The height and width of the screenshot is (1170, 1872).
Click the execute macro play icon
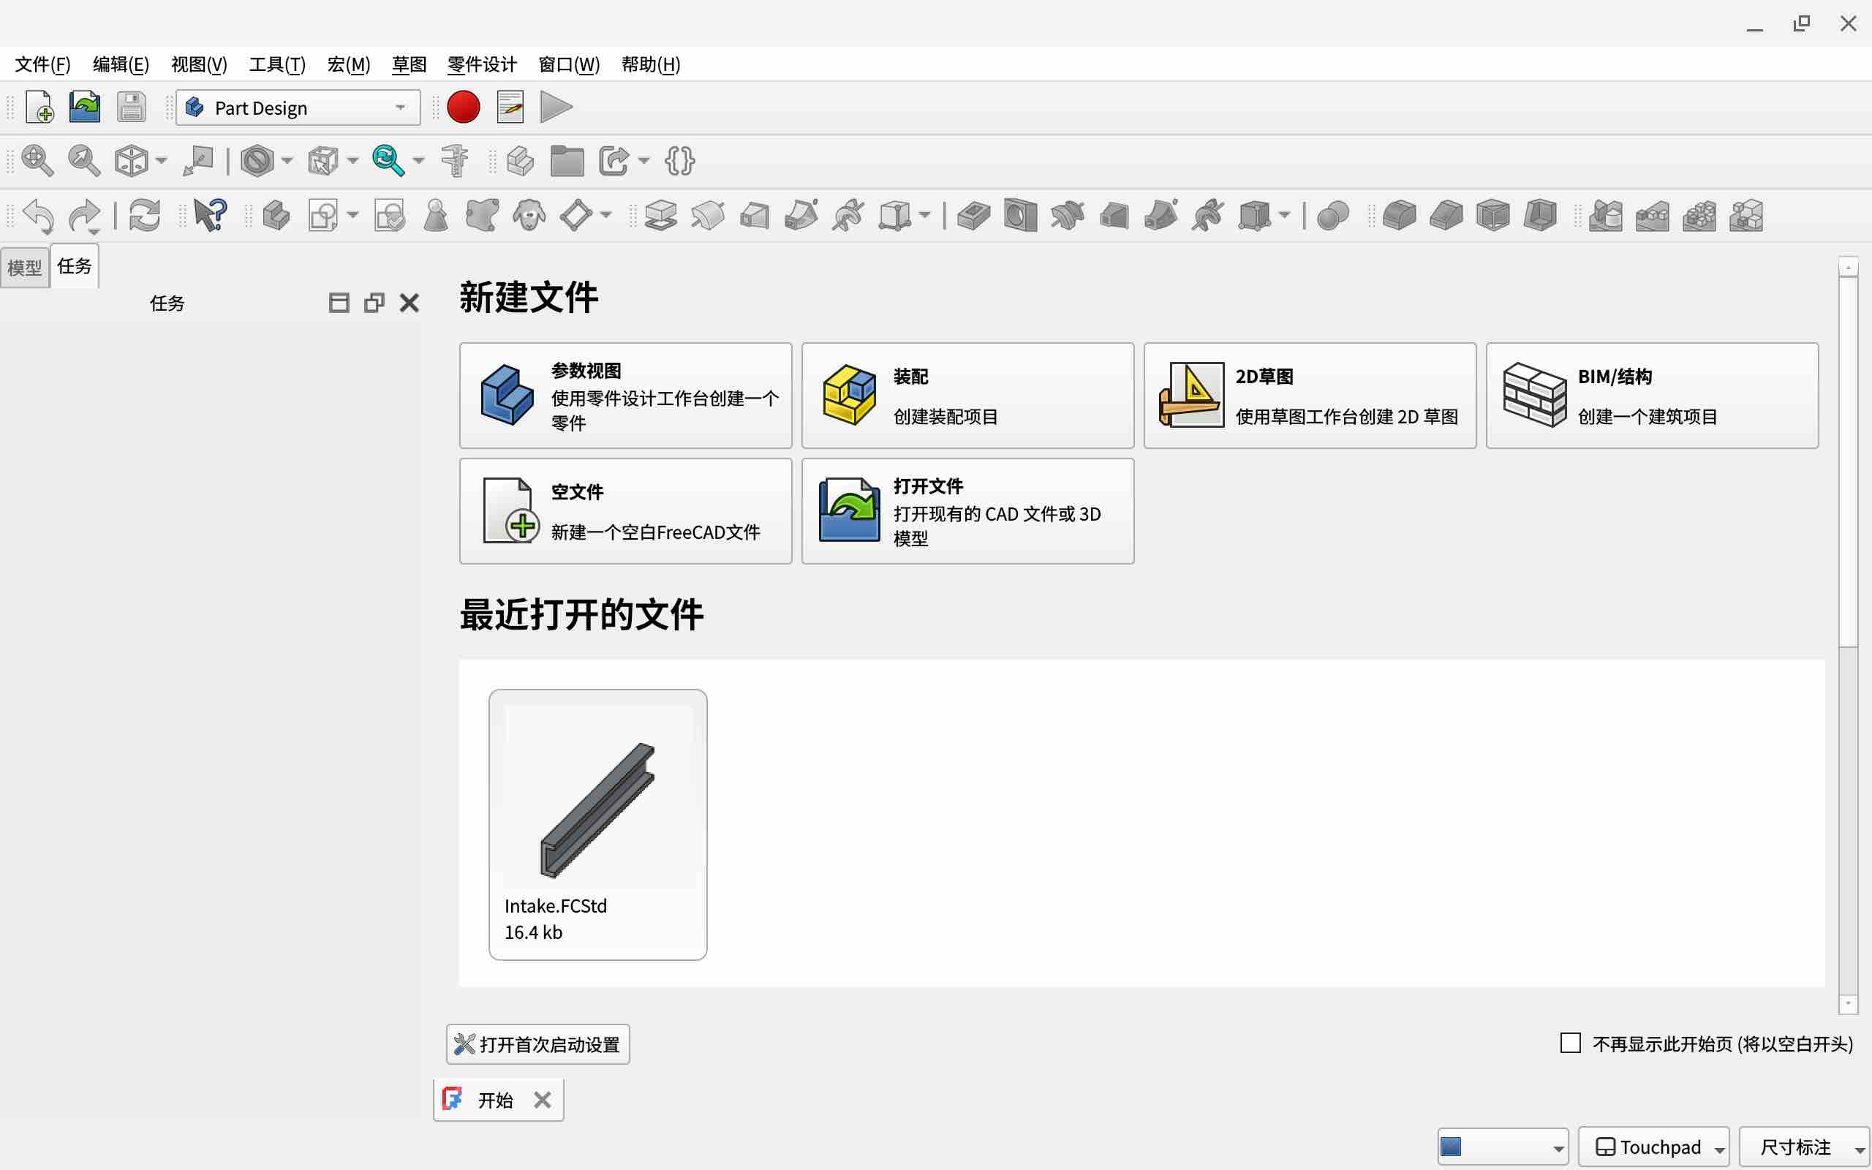(556, 107)
